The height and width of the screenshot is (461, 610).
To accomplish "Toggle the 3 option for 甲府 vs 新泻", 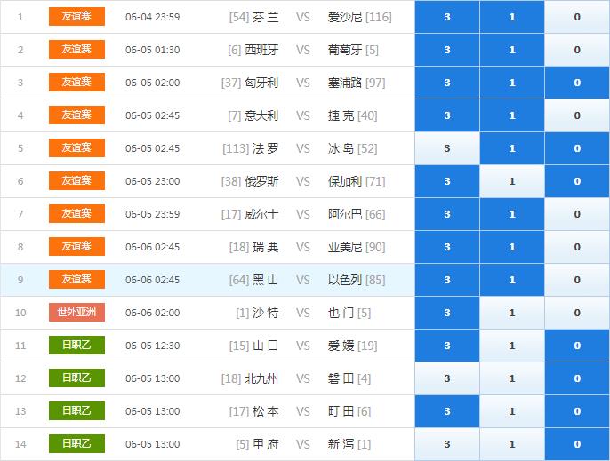I will [x=447, y=444].
